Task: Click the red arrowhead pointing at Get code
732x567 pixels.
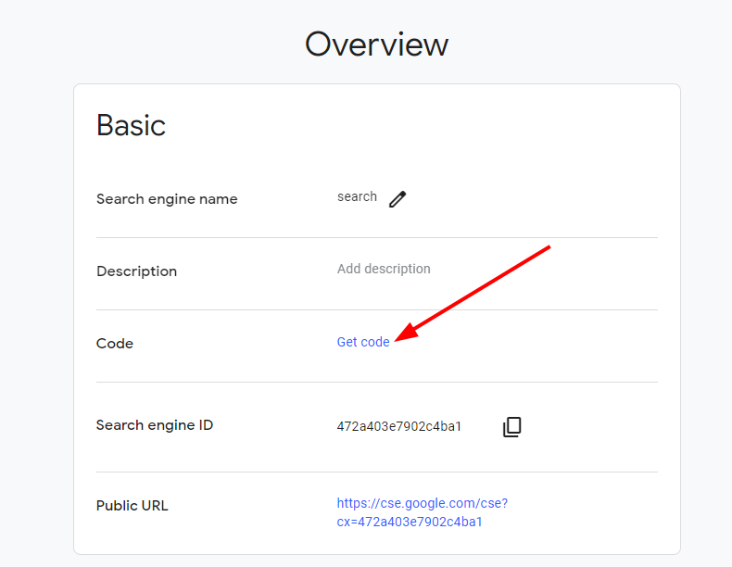Action: coord(404,334)
